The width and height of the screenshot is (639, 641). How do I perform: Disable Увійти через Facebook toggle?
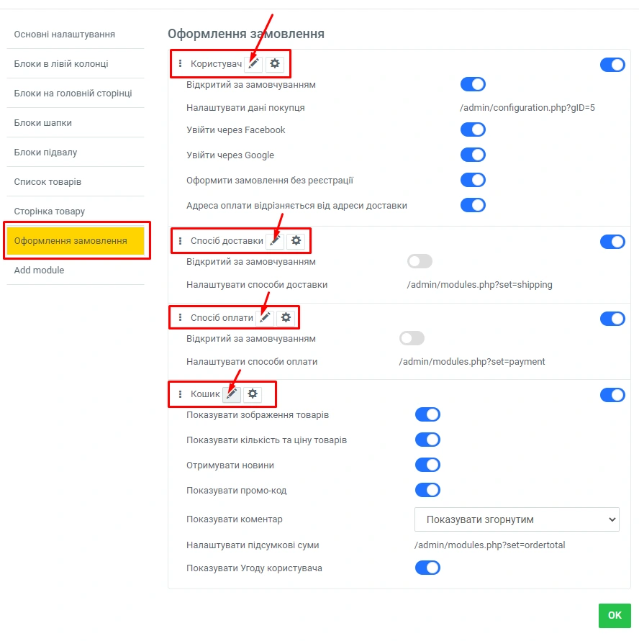pyautogui.click(x=473, y=129)
